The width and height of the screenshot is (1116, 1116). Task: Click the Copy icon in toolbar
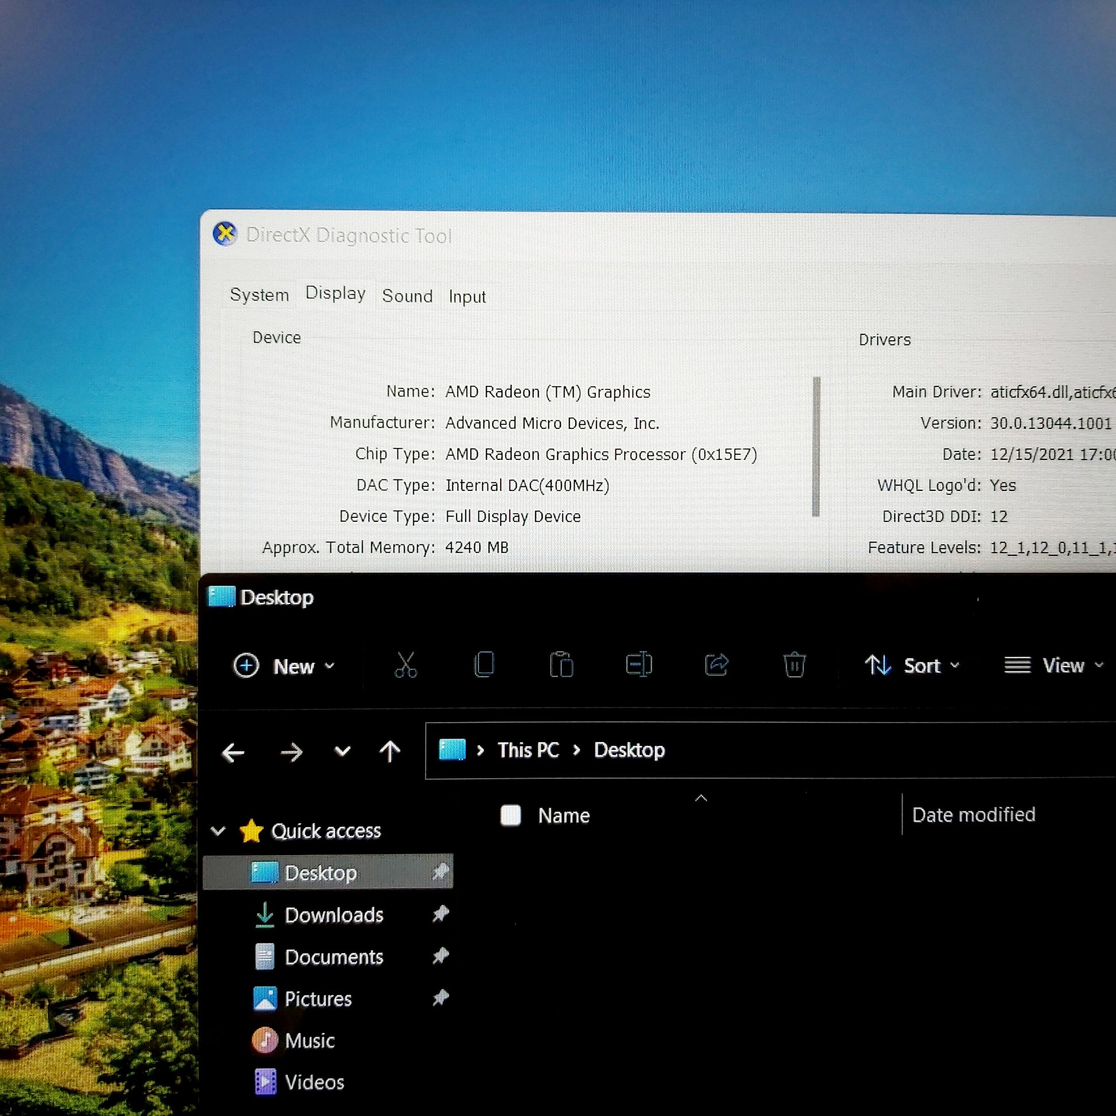coord(484,665)
